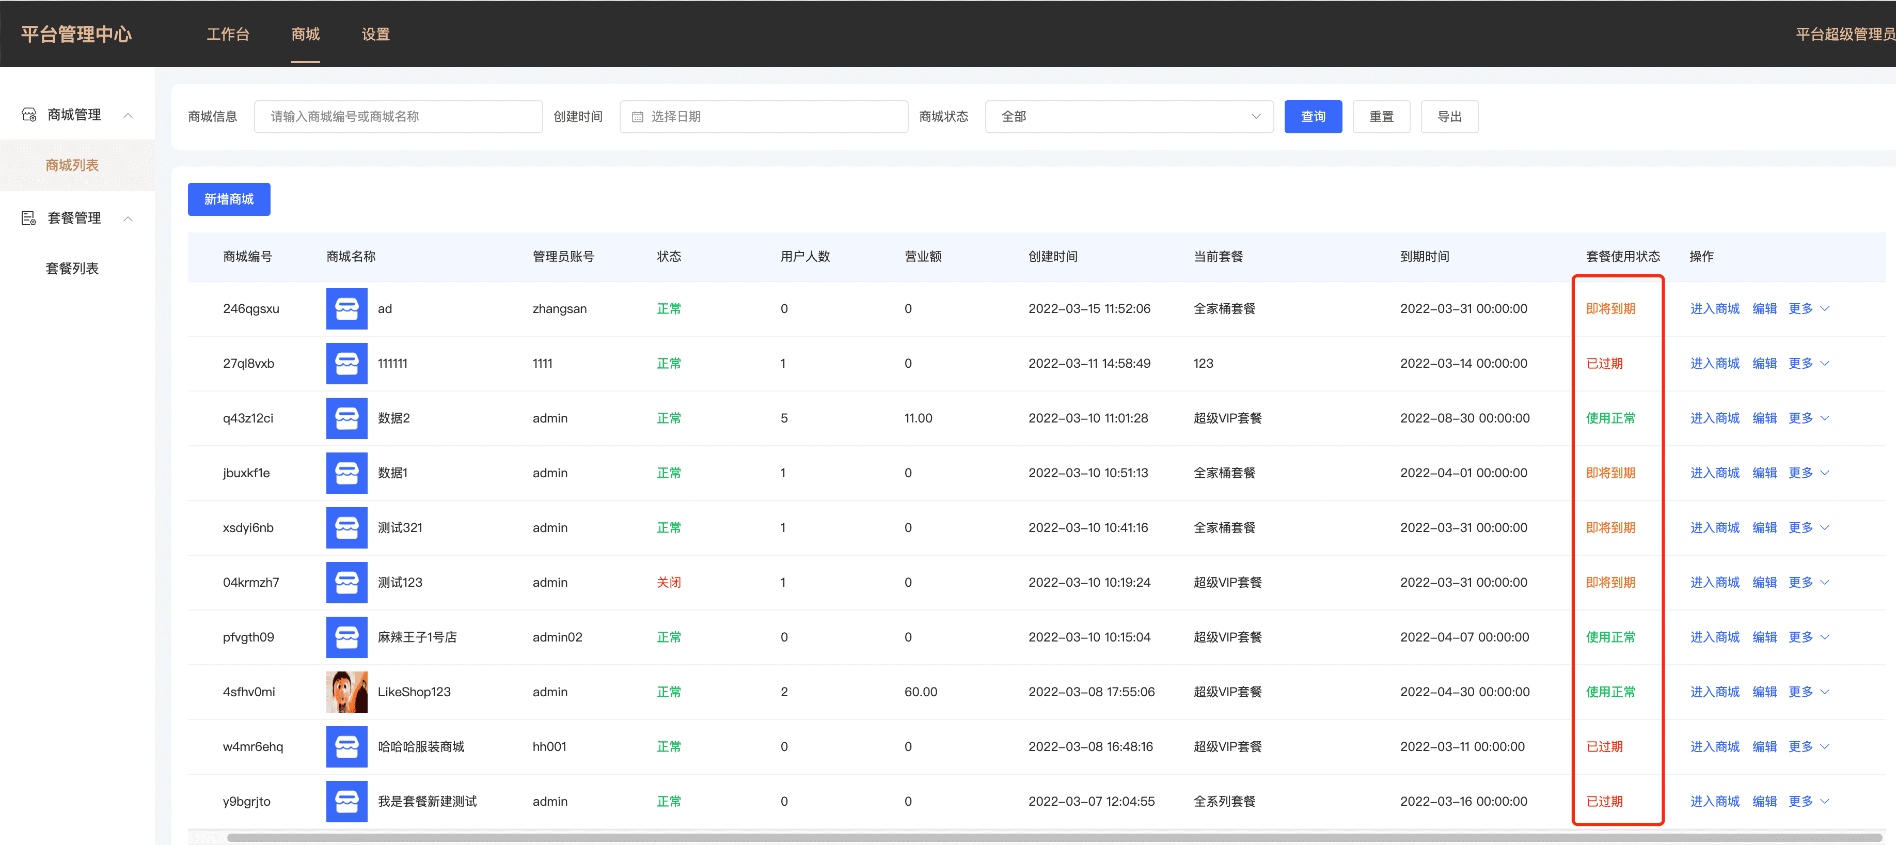Click 编辑 for store 数据1
Image resolution: width=1896 pixels, height=845 pixels.
pos(1764,473)
